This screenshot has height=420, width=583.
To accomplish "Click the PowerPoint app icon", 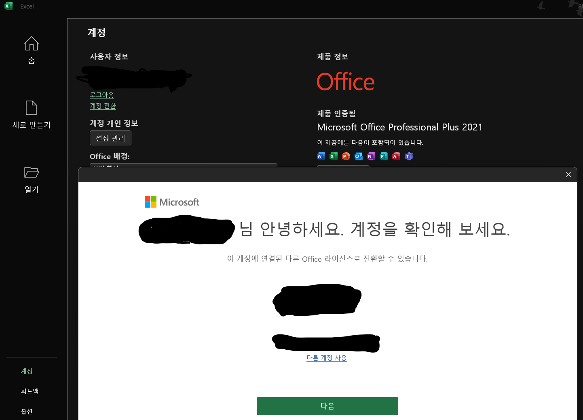I will tap(346, 156).
